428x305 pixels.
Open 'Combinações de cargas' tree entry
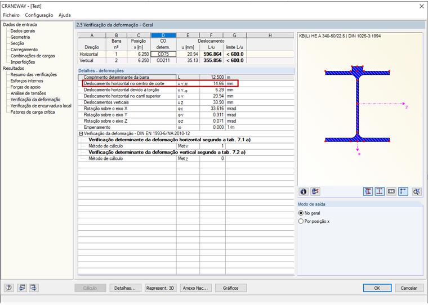(x=33, y=56)
